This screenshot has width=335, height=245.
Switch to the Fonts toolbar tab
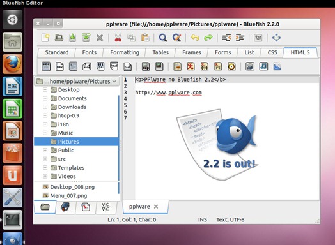(90, 52)
